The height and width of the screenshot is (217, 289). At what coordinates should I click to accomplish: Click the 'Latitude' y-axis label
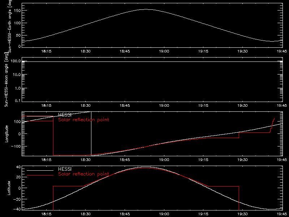[9, 188]
